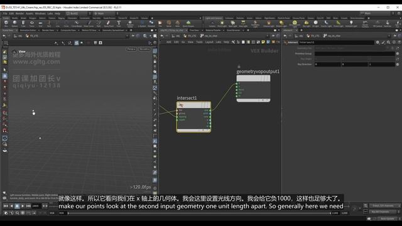Add a Camera from the shelf
The height and width of the screenshot is (226, 402).
point(212,24)
